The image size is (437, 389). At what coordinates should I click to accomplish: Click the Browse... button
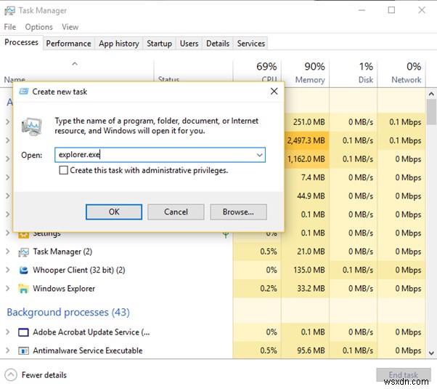click(238, 212)
